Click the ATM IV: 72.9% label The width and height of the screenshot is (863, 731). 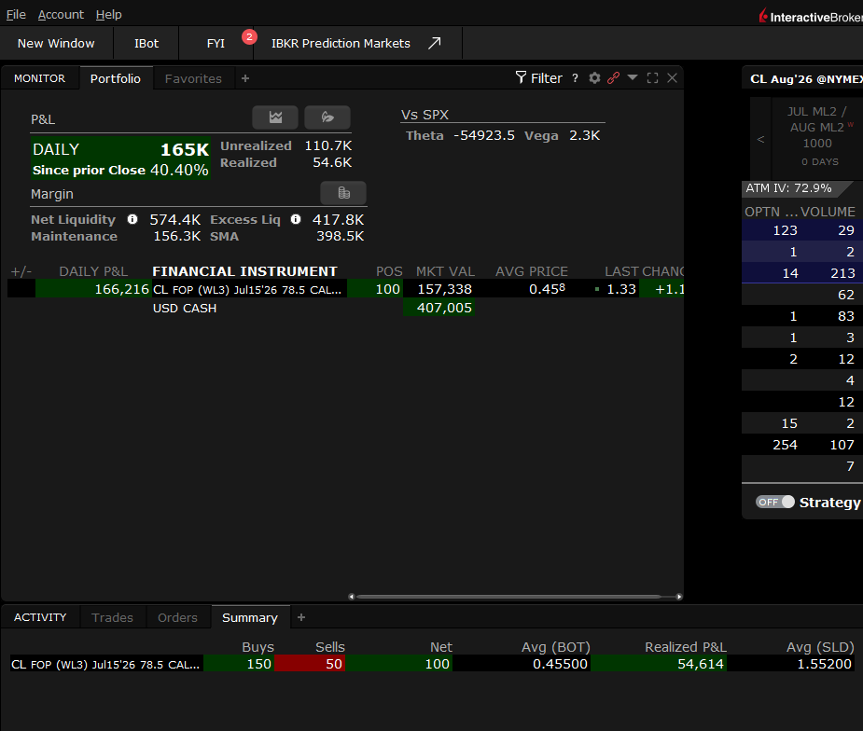pyautogui.click(x=788, y=188)
